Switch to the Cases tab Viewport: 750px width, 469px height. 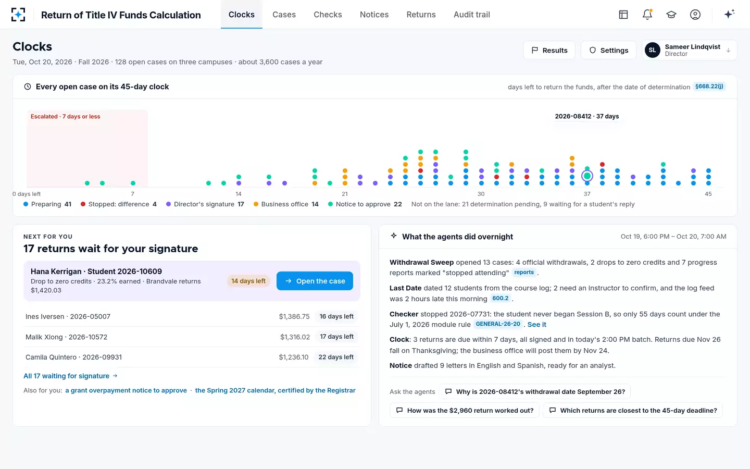tap(284, 15)
